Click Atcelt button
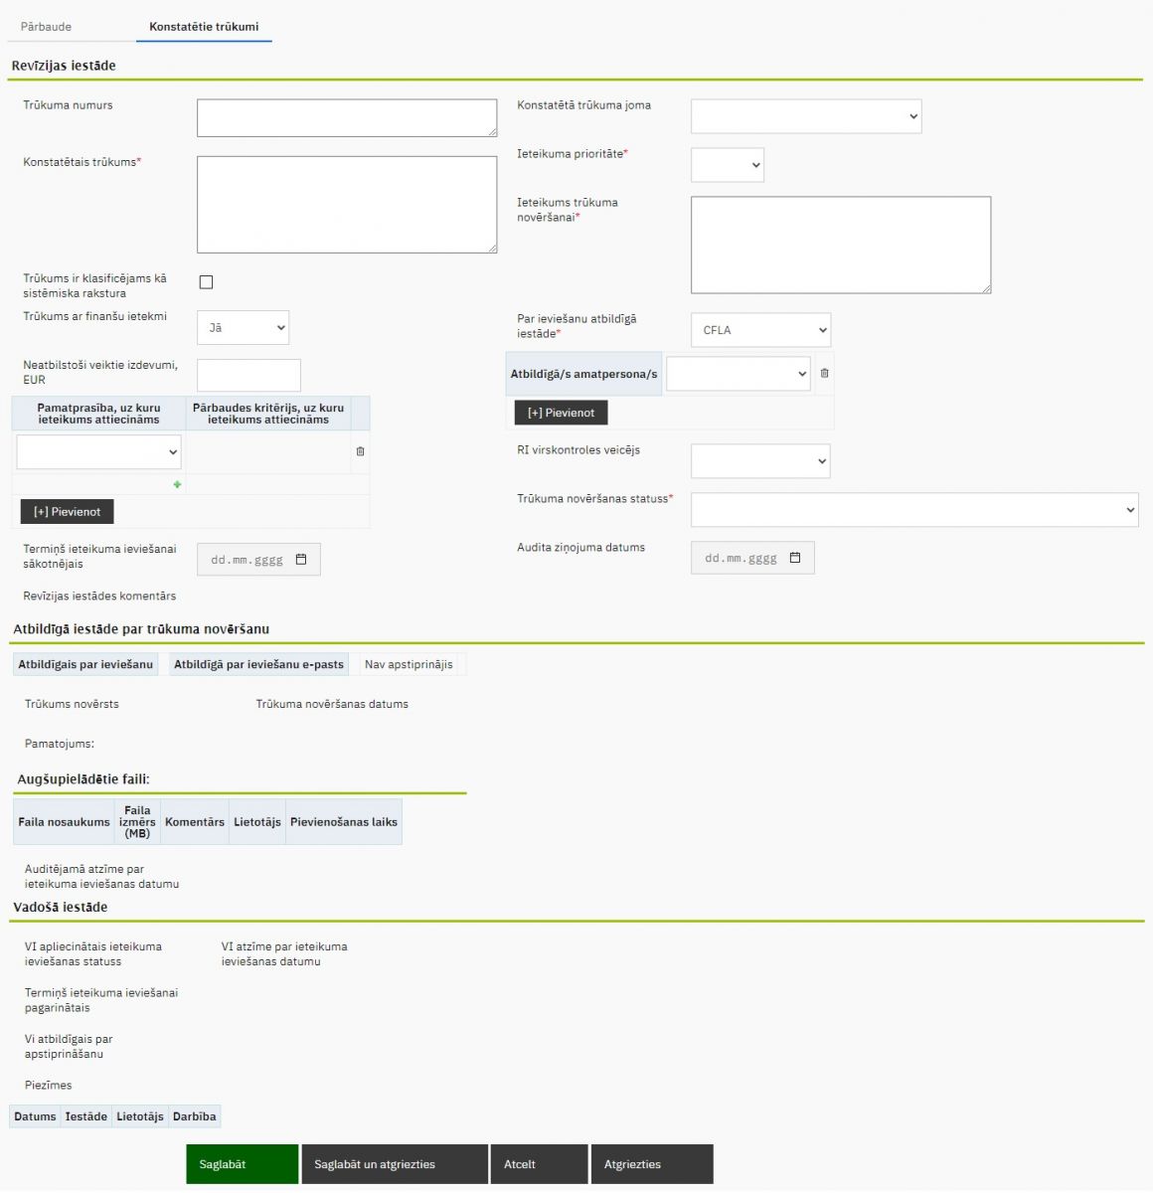Screen dimensions: 1153x1193 [538, 1164]
